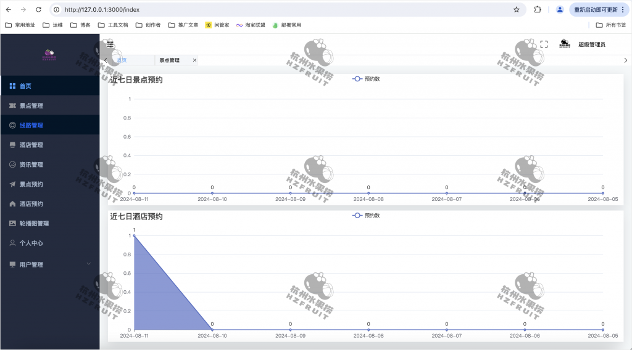Click the 资讯管理 icon in sidebar

tap(12, 165)
